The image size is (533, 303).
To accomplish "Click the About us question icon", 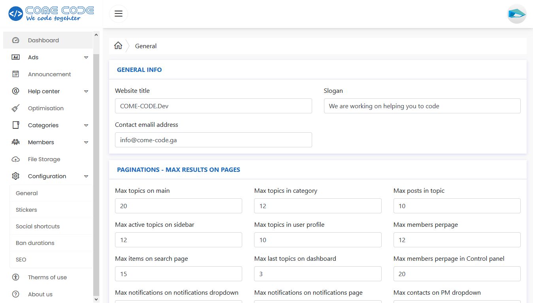I will click(16, 294).
